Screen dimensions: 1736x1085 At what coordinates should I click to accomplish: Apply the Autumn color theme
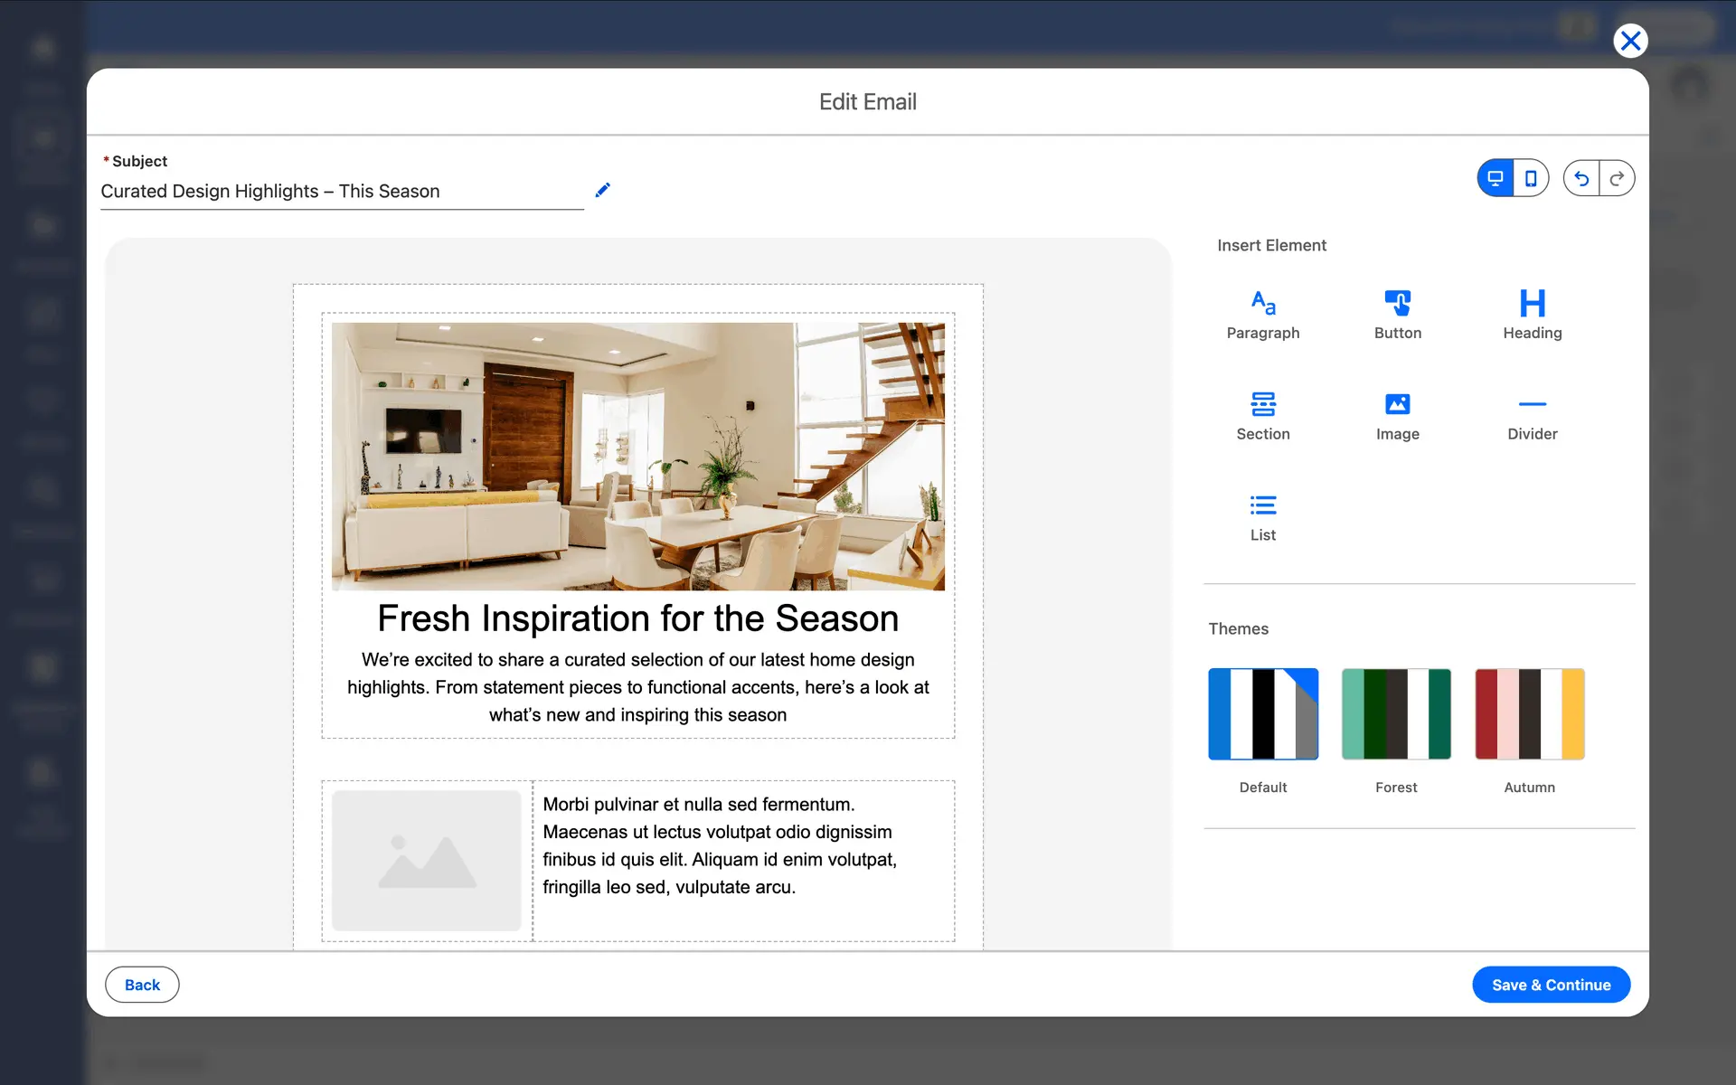pyautogui.click(x=1529, y=714)
